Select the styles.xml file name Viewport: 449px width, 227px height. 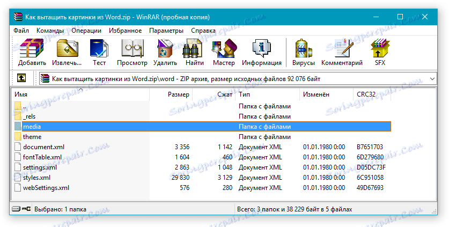pyautogui.click(x=36, y=178)
